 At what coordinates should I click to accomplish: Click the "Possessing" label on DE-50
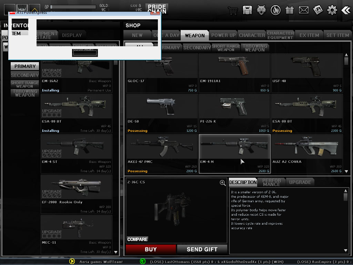[x=138, y=131]
